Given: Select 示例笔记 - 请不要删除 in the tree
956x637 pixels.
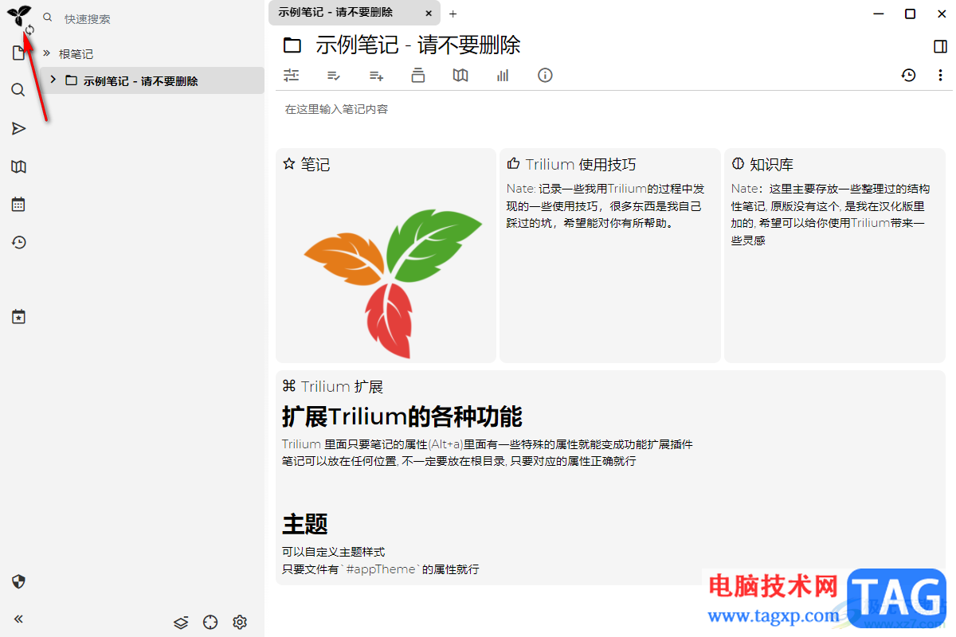Looking at the screenshot, I should click(141, 80).
